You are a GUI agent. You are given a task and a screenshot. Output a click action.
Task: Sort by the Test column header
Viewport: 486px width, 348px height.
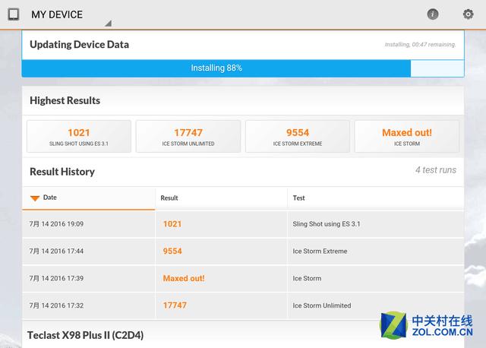(x=376, y=198)
